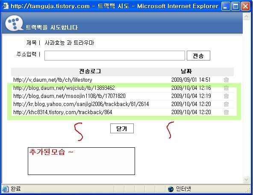Maximize the Internet Explorer window

click(235, 6)
